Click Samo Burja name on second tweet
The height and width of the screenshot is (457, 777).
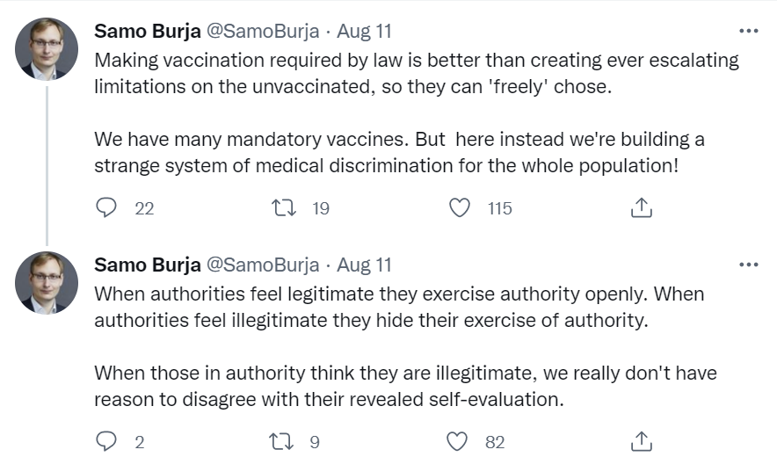click(148, 265)
